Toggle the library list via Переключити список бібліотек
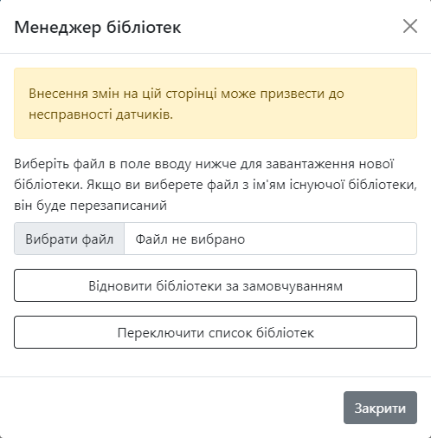 [215, 332]
